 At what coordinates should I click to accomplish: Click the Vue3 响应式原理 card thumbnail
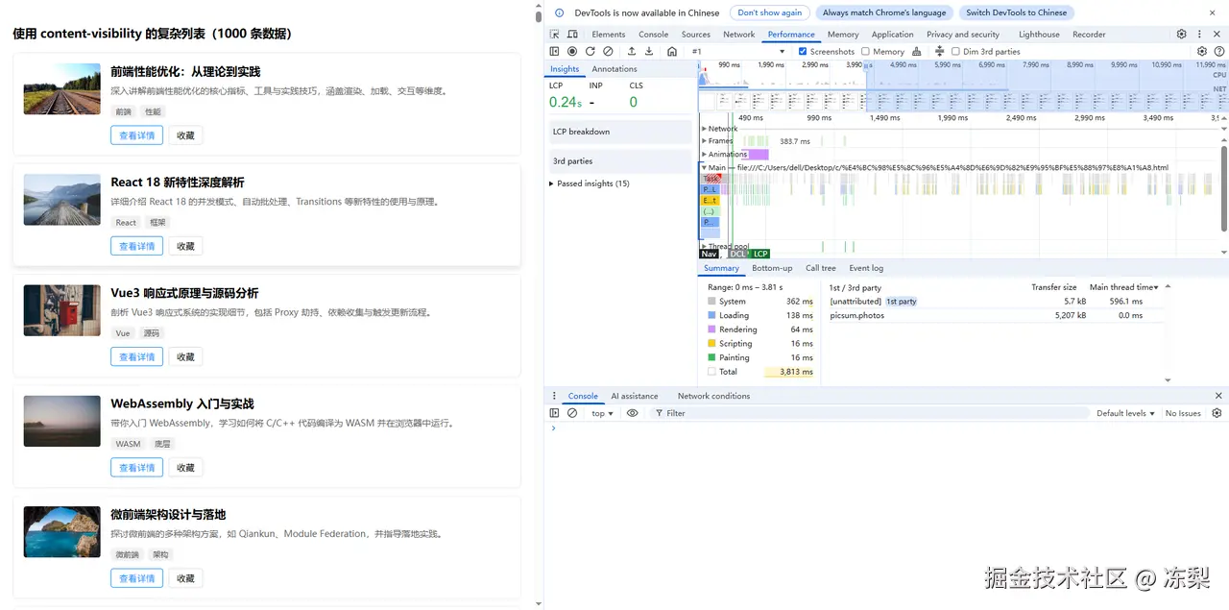point(62,310)
